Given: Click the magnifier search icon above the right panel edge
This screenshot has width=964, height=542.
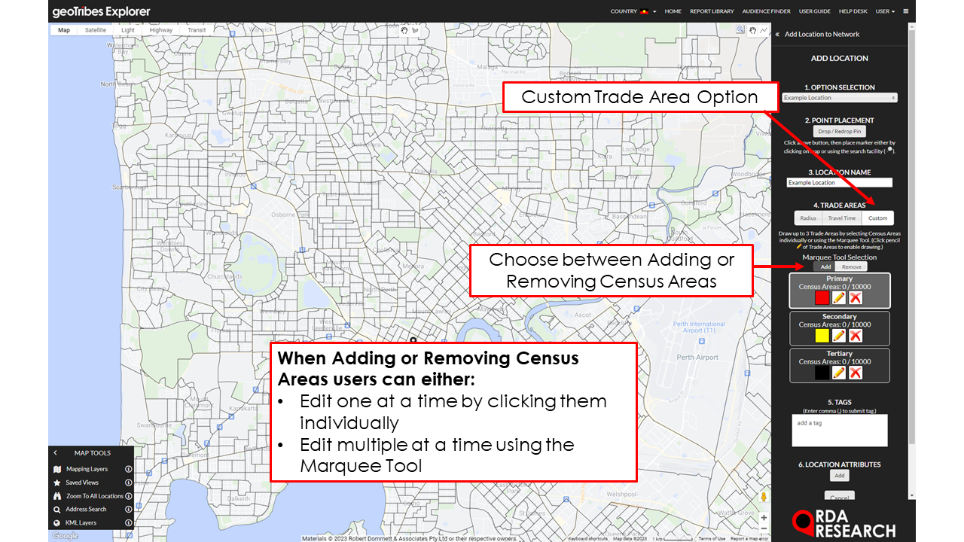Looking at the screenshot, I should (740, 30).
